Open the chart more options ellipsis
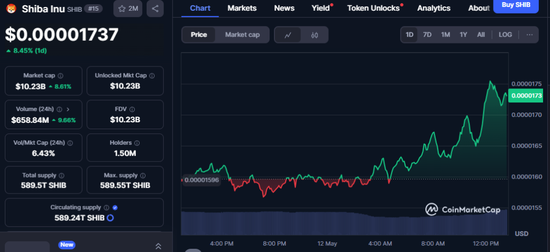 (x=530, y=35)
